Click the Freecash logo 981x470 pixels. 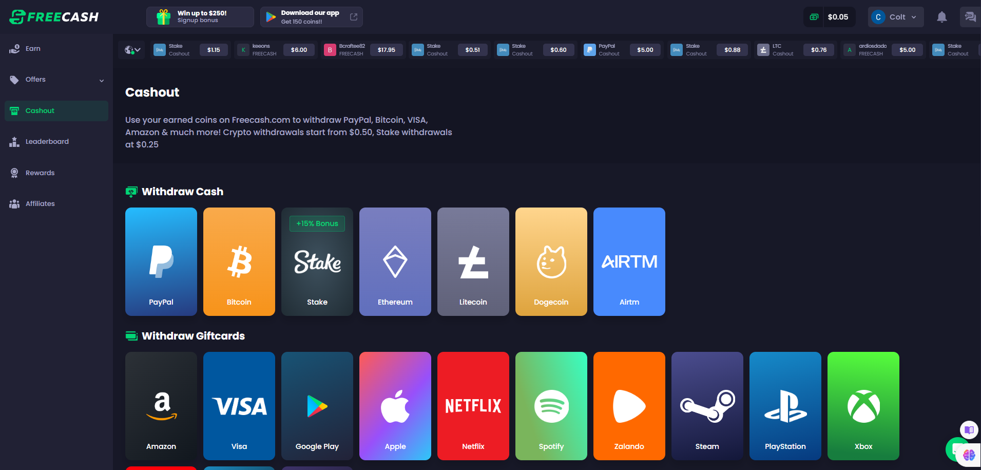point(54,17)
